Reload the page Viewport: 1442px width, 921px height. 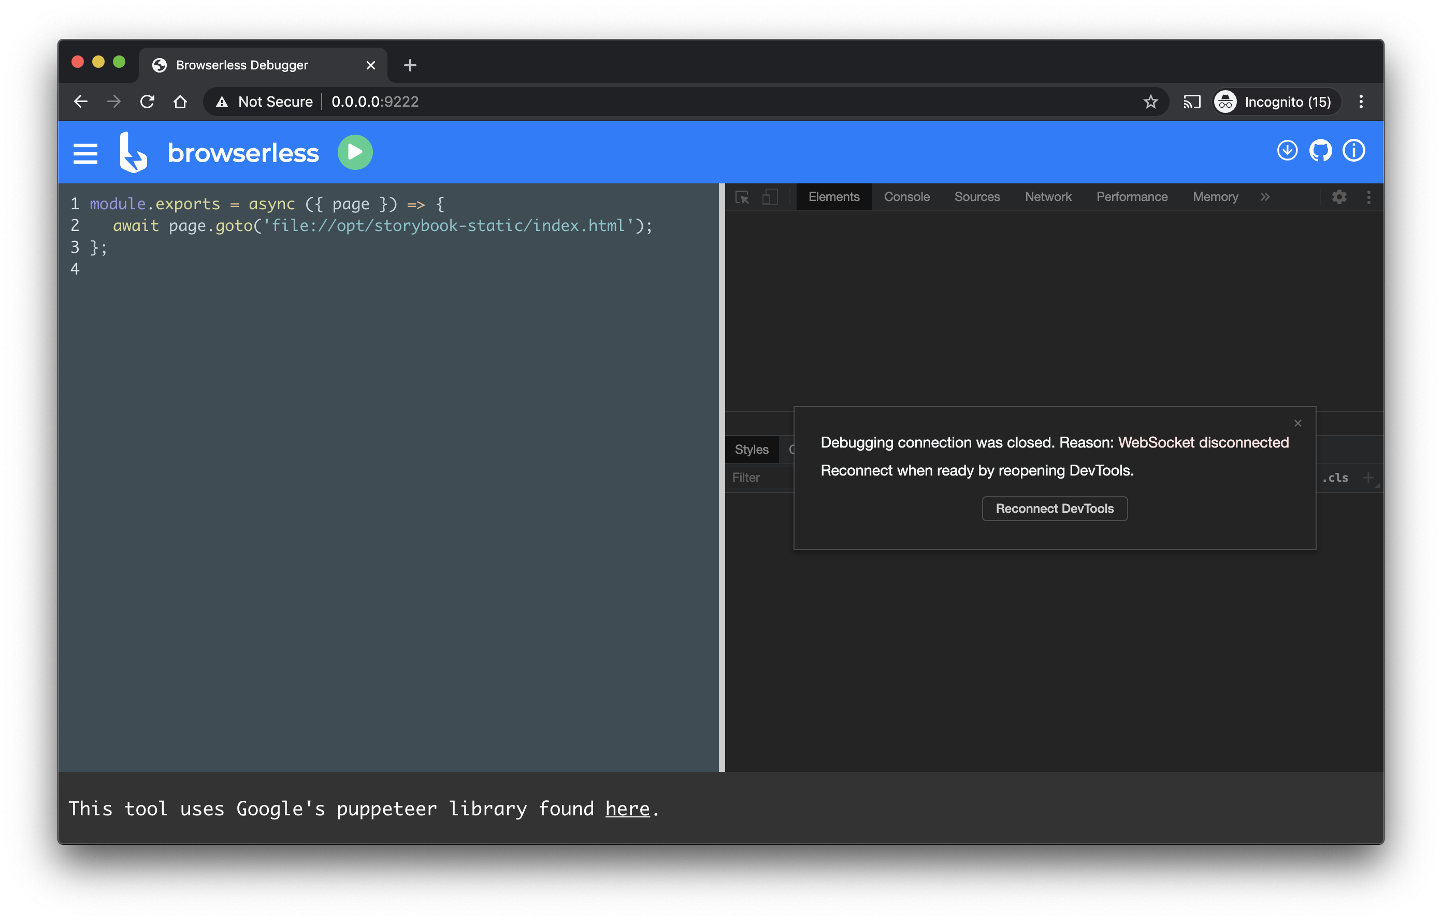click(147, 102)
